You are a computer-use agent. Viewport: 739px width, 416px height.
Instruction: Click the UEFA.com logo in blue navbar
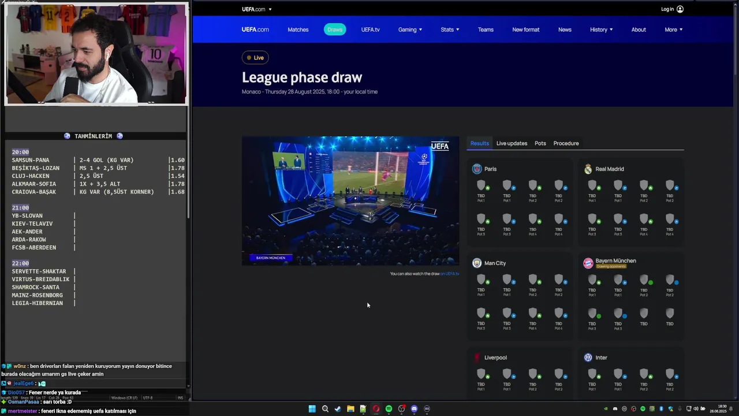click(x=255, y=29)
